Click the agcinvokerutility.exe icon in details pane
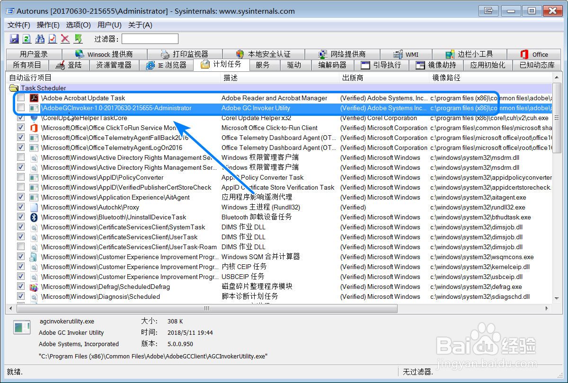The height and width of the screenshot is (383, 568). 22,327
